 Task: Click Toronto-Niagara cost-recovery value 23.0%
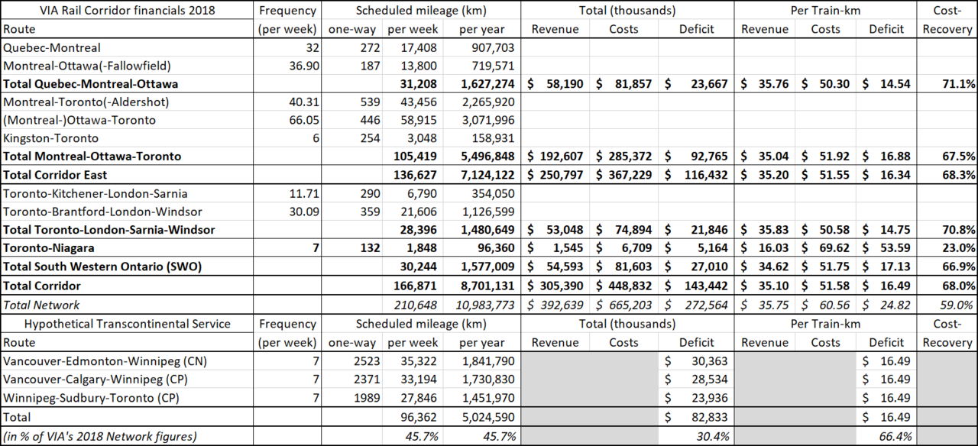947,247
